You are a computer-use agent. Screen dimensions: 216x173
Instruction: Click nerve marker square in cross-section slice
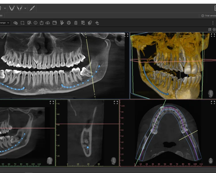coord(88,147)
